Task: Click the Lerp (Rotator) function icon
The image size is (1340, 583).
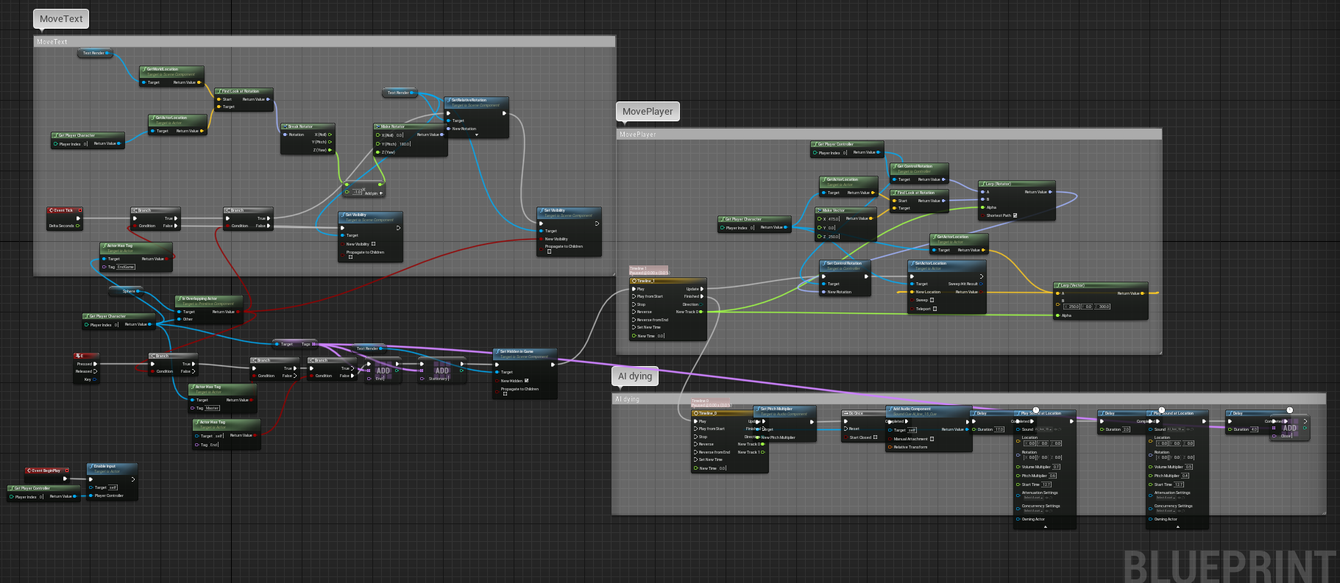Action: (982, 184)
